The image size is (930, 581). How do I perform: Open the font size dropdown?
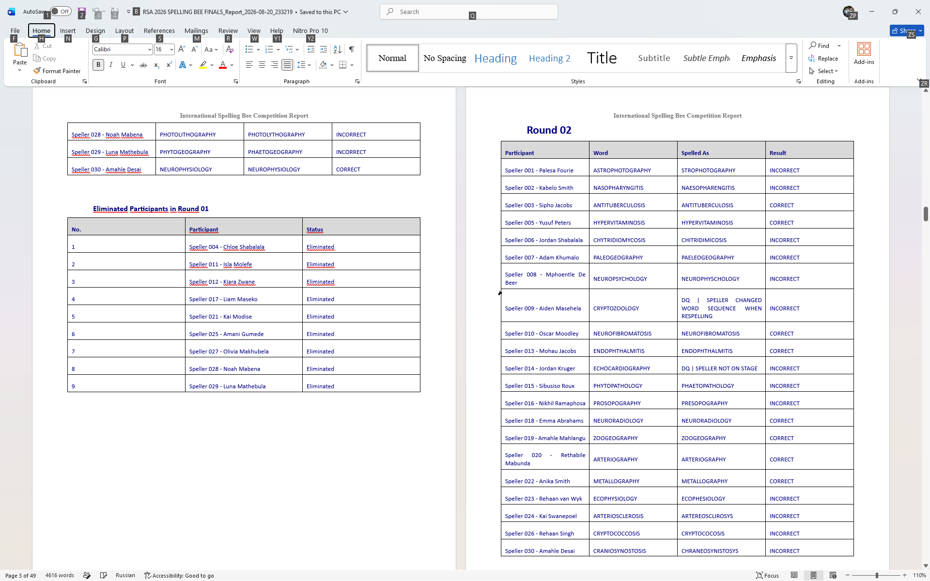pyautogui.click(x=171, y=49)
